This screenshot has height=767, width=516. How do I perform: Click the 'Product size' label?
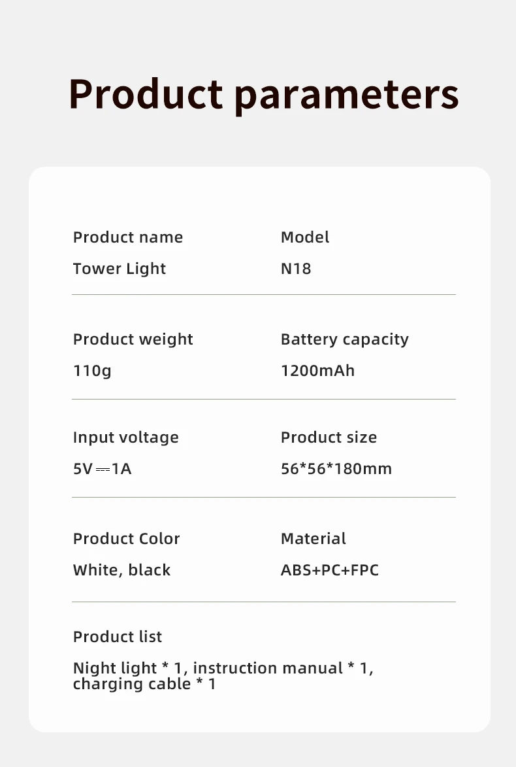(329, 437)
